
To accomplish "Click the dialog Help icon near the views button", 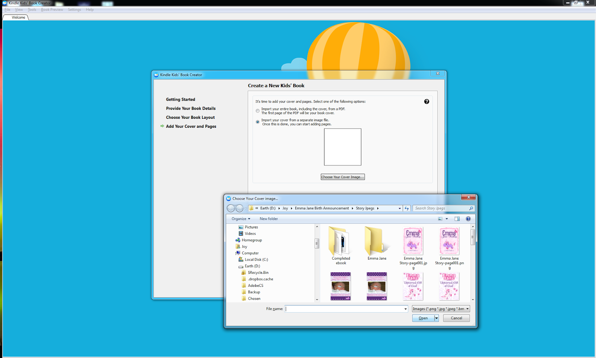I will pos(468,219).
